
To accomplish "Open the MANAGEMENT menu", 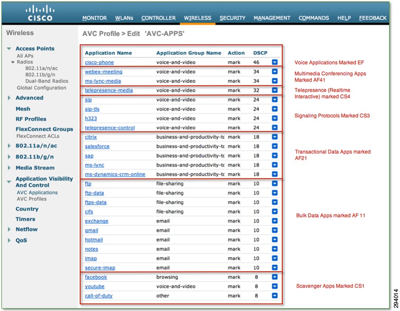I will click(272, 18).
